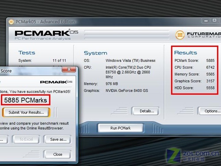Click Save as button in Score dialog
The height and width of the screenshot is (166, 221).
click(57, 139)
